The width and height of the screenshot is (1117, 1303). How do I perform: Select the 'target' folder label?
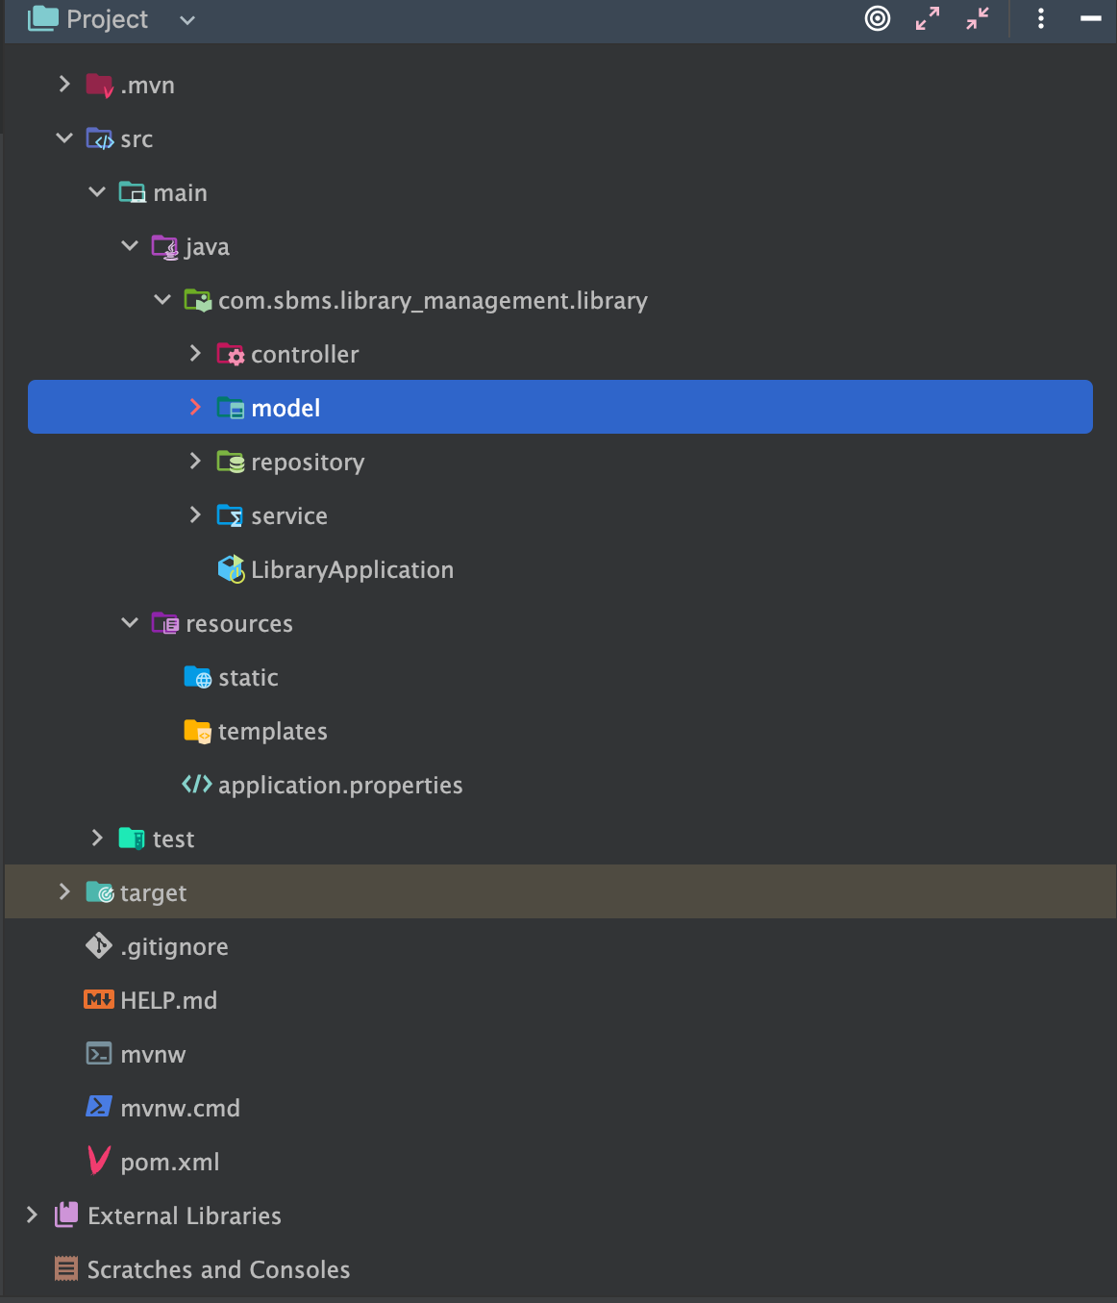point(153,893)
